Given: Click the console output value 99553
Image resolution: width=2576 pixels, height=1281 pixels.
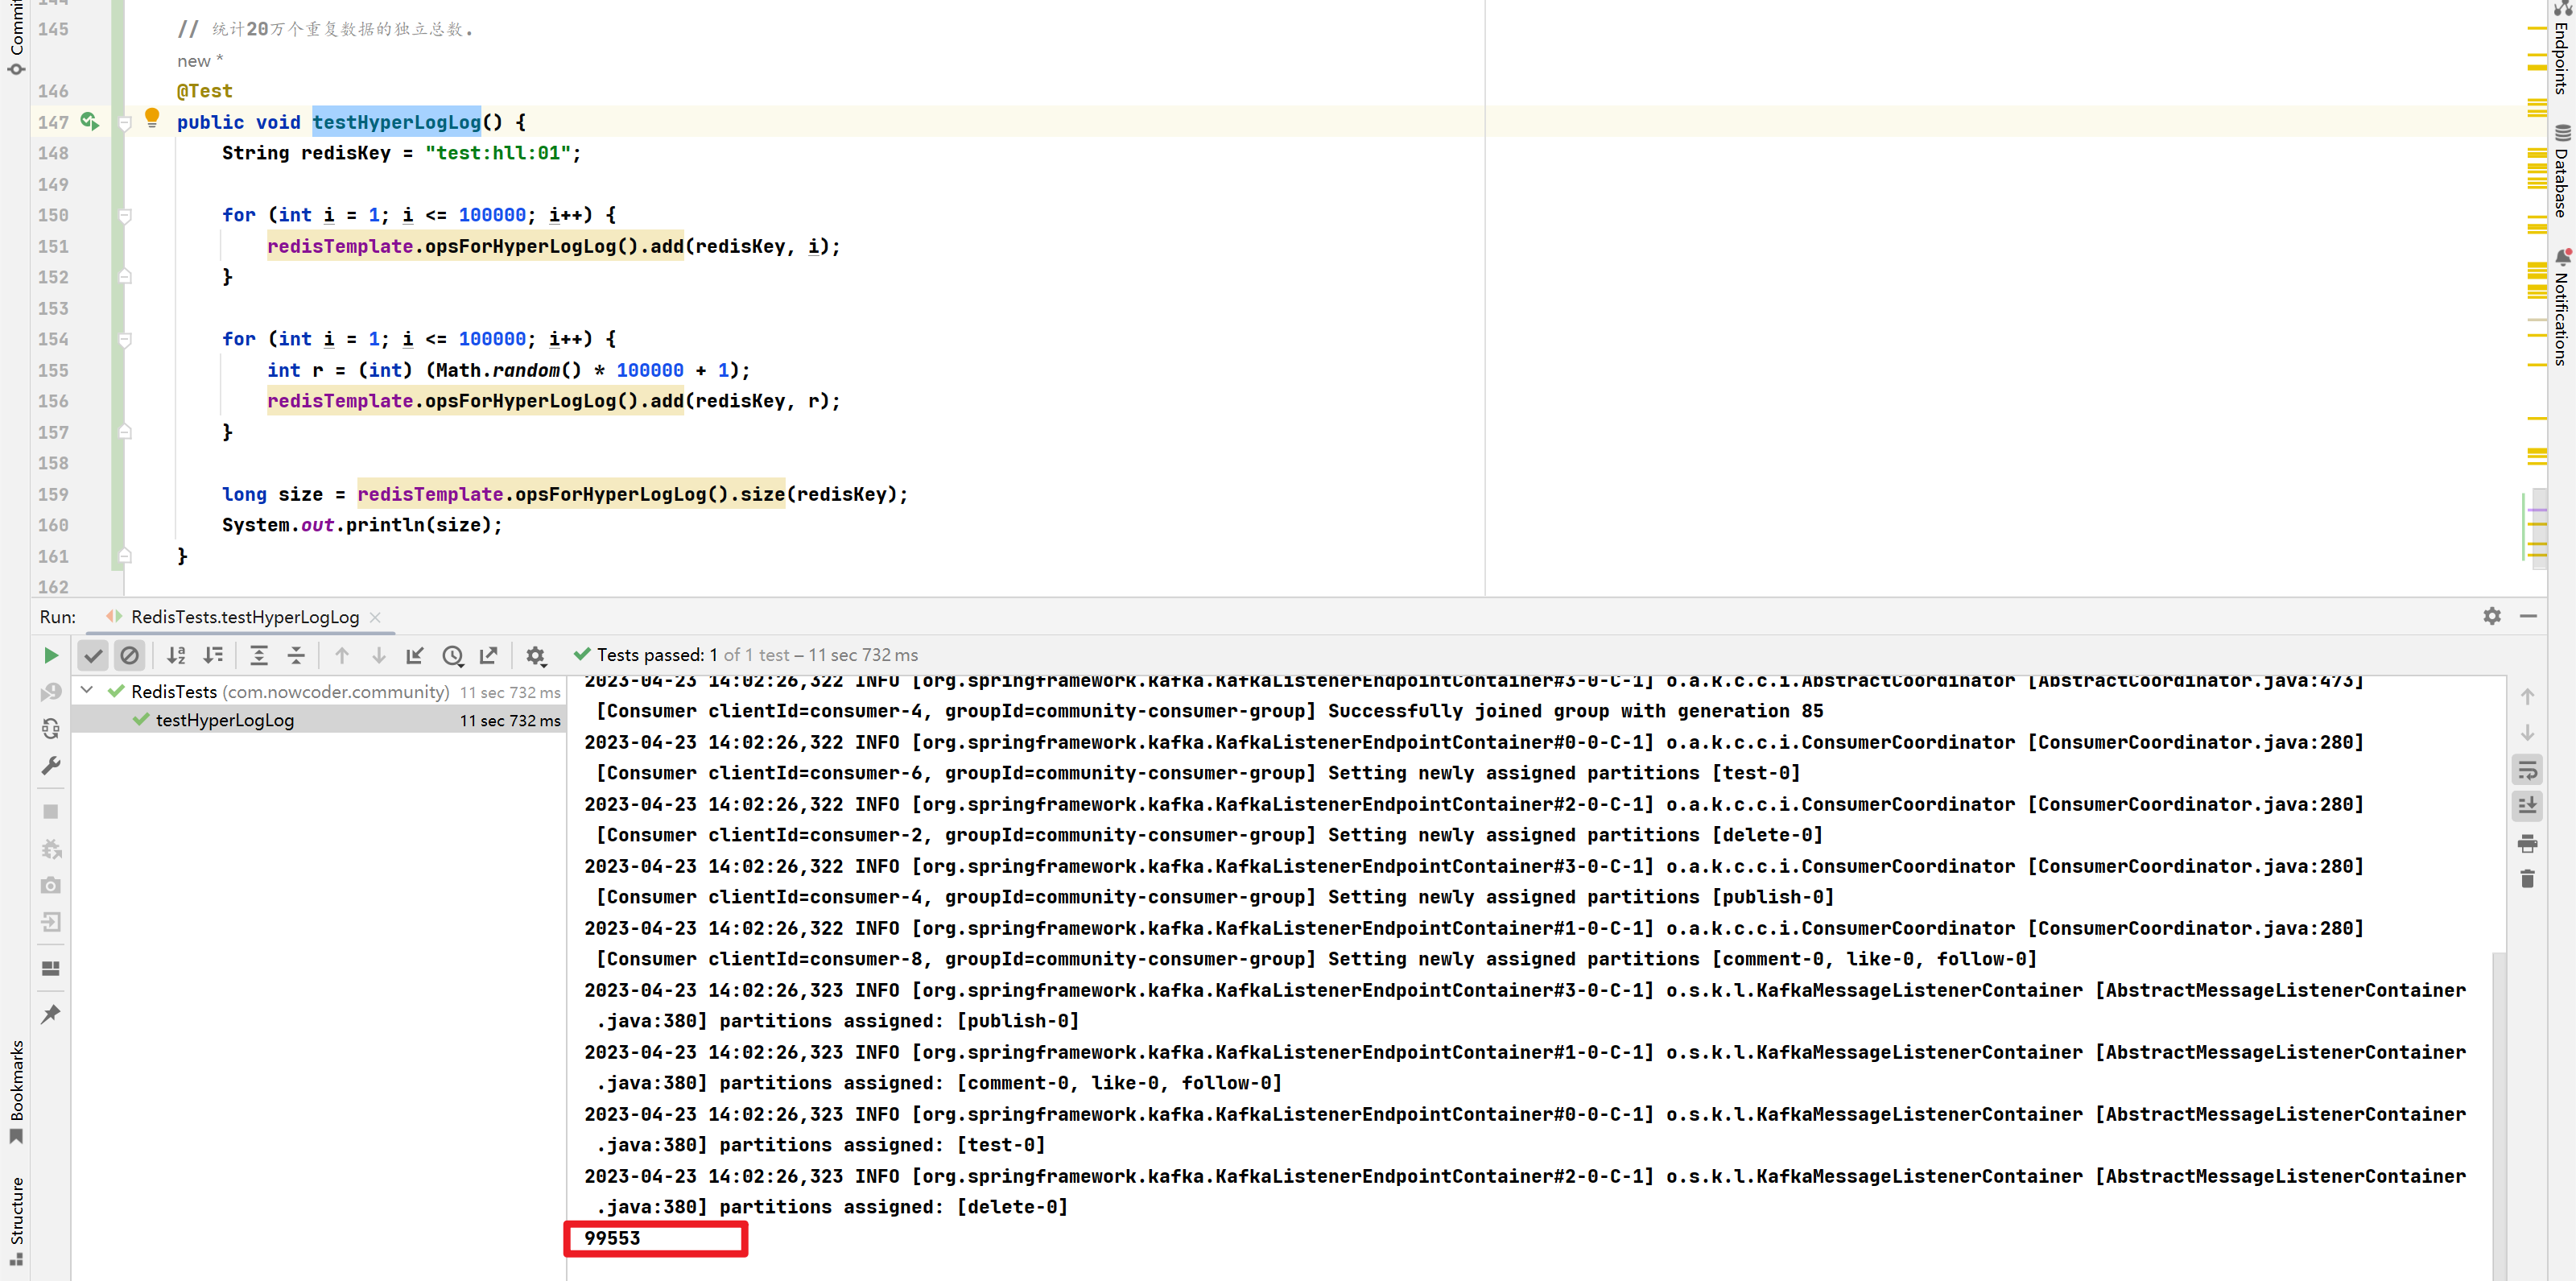Looking at the screenshot, I should (612, 1238).
